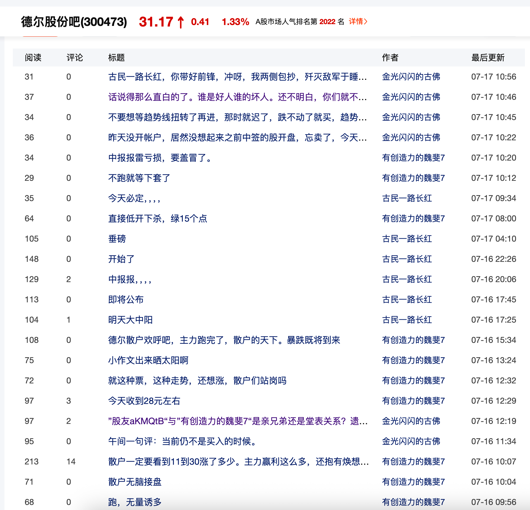Viewport: 530px width, 510px height.
Task: Open post 直接低开下杀，绿15个点
Action: tap(158, 219)
